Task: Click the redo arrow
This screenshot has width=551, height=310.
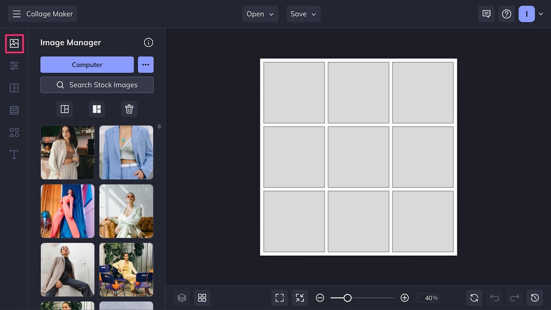Action: tap(514, 298)
